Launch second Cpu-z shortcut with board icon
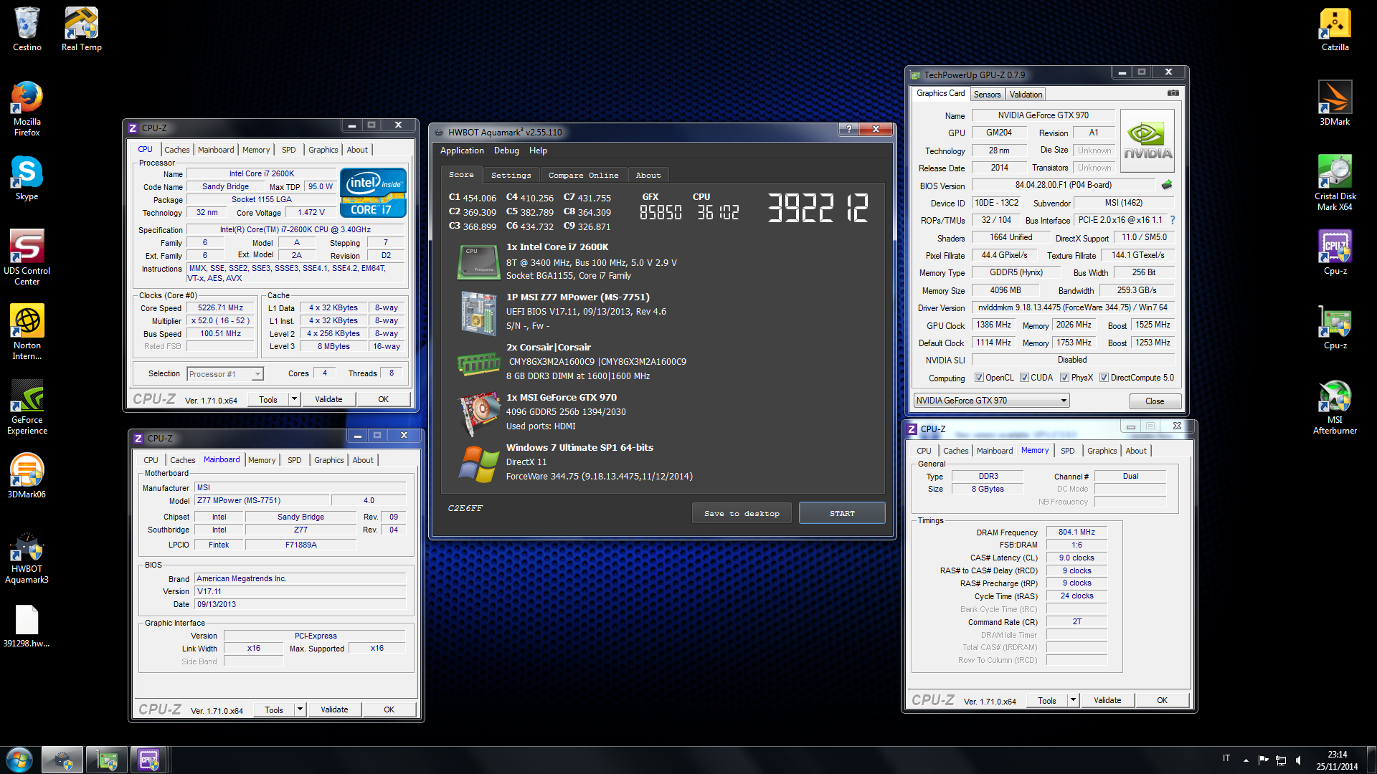The image size is (1377, 774). 1335,327
